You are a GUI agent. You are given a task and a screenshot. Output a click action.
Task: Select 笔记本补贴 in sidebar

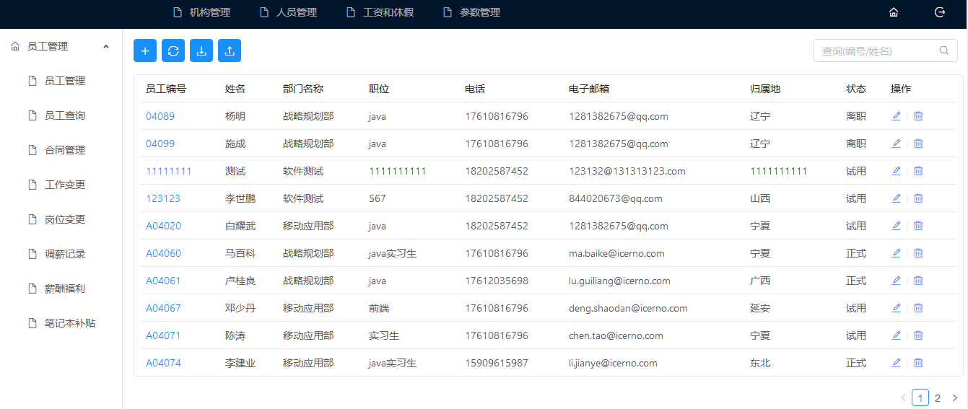click(61, 323)
